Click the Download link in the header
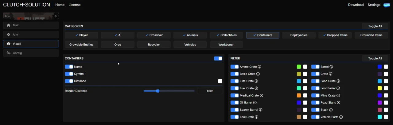The image size is (393, 125). (356, 5)
